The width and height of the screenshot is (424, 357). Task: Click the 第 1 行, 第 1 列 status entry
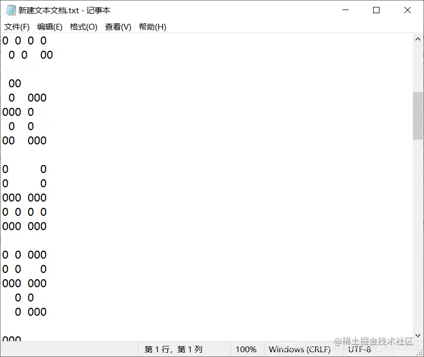[x=173, y=350]
